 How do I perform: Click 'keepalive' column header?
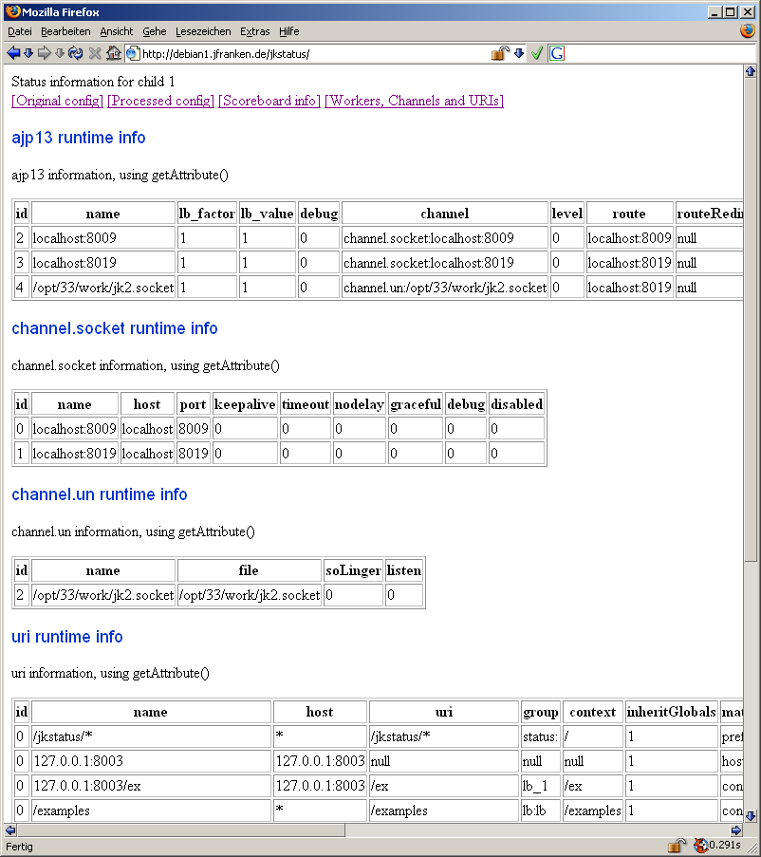(x=245, y=404)
